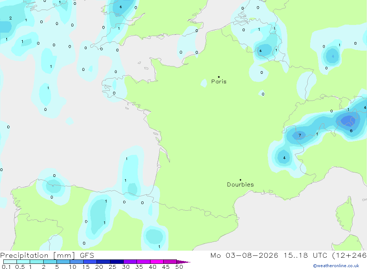Click the precipitation value 6 on the map
Viewport: 367px width, 269px height.
pos(351,131)
